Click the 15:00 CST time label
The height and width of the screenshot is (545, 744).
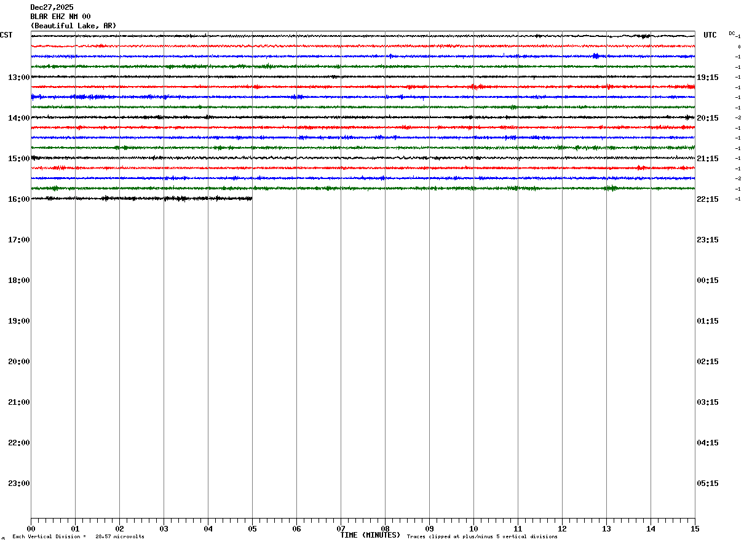[x=19, y=159]
